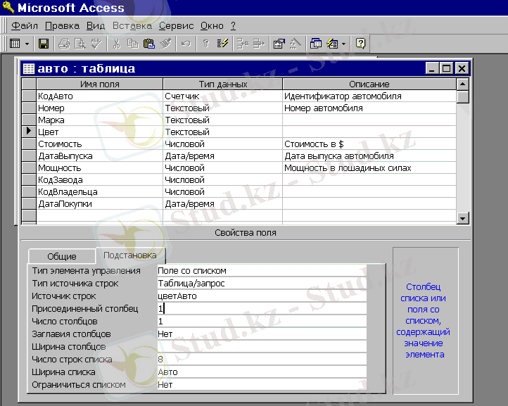This screenshot has width=508, height=406.
Task: Click scrollbar down arrow in table grid
Action: click(462, 219)
